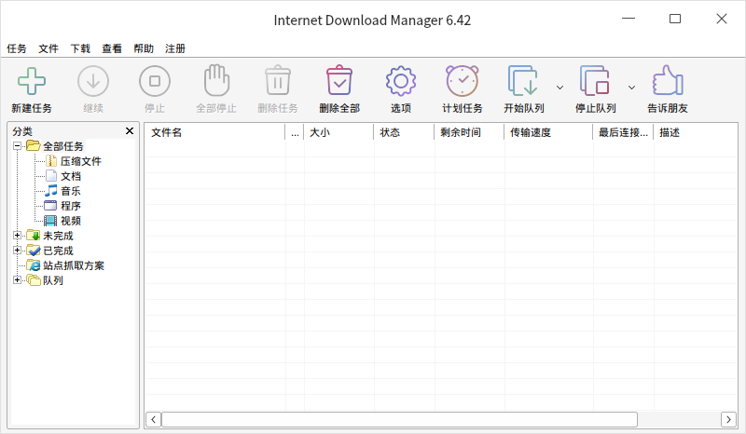The height and width of the screenshot is (434, 746).
Task: Select the 视频 film strip icon in the tree
Action: (50, 221)
